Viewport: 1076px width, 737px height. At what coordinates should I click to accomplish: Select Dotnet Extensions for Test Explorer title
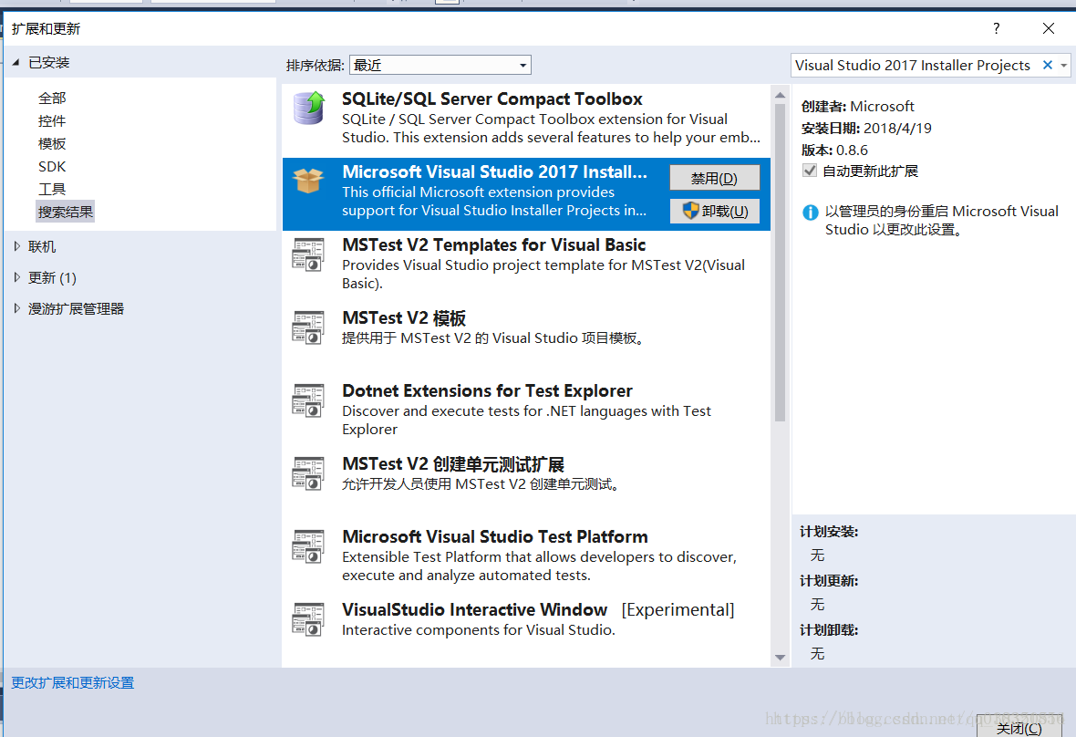[487, 390]
